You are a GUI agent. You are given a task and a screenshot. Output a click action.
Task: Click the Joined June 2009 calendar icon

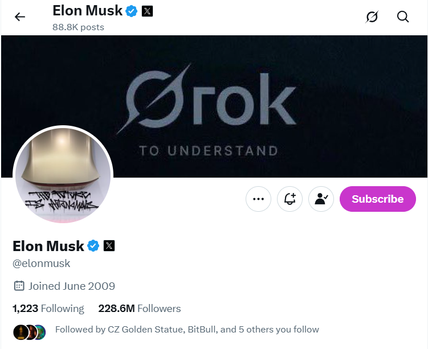click(19, 286)
